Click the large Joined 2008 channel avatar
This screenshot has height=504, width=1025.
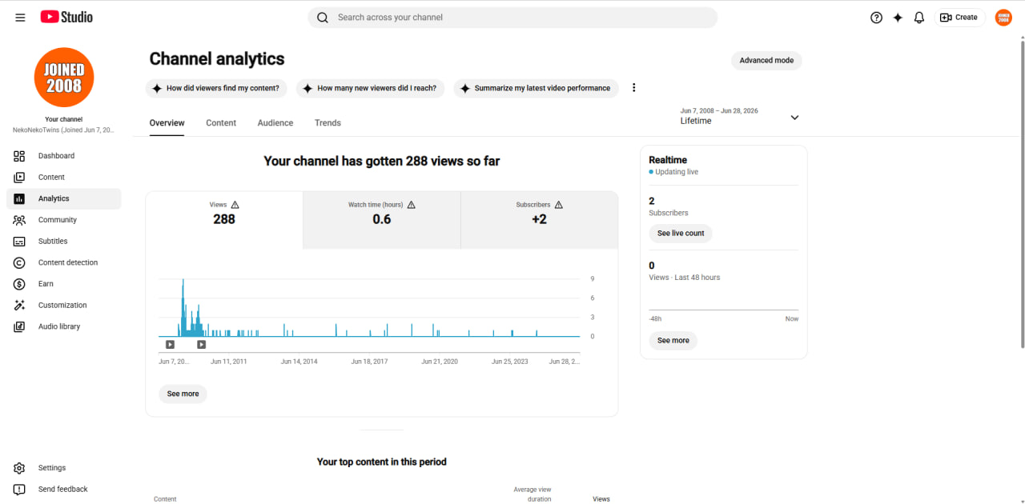(x=64, y=78)
